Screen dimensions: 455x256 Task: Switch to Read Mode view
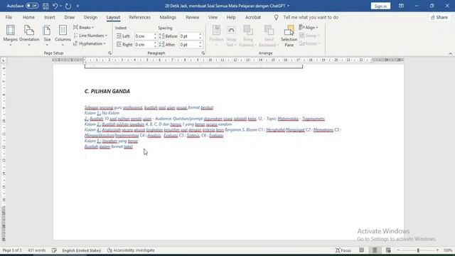(x=361, y=250)
